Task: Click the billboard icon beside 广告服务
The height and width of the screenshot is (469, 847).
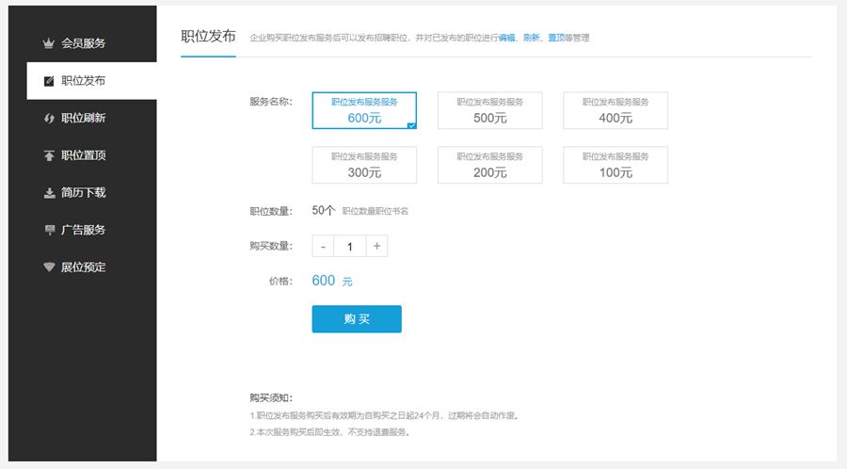Action: tap(49, 230)
